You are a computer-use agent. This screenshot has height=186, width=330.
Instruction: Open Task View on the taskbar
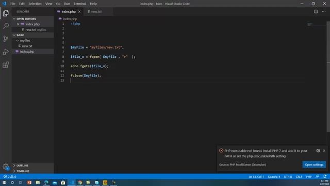[x=21, y=182]
